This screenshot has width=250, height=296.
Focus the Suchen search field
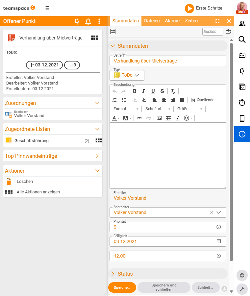click(213, 32)
